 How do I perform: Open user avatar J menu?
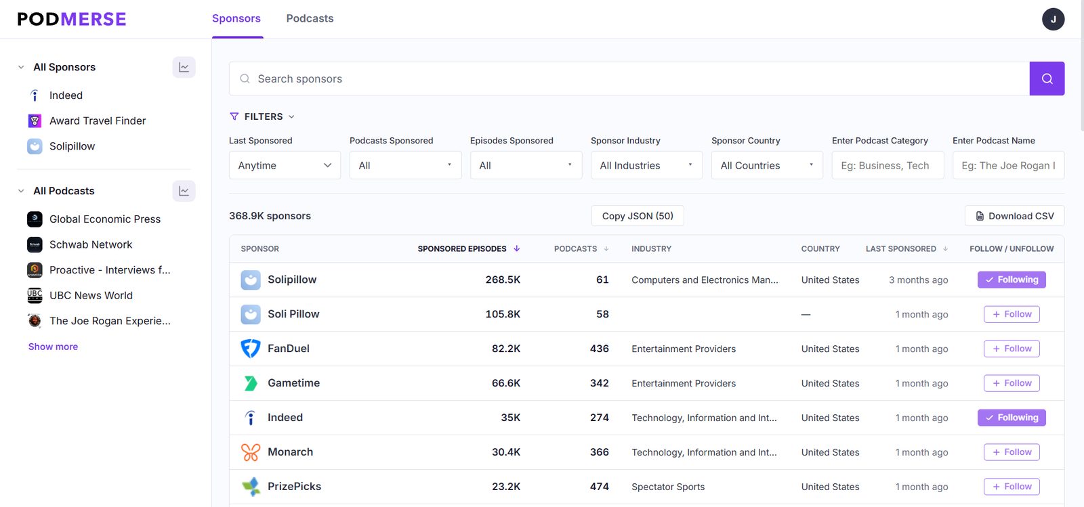coord(1053,19)
